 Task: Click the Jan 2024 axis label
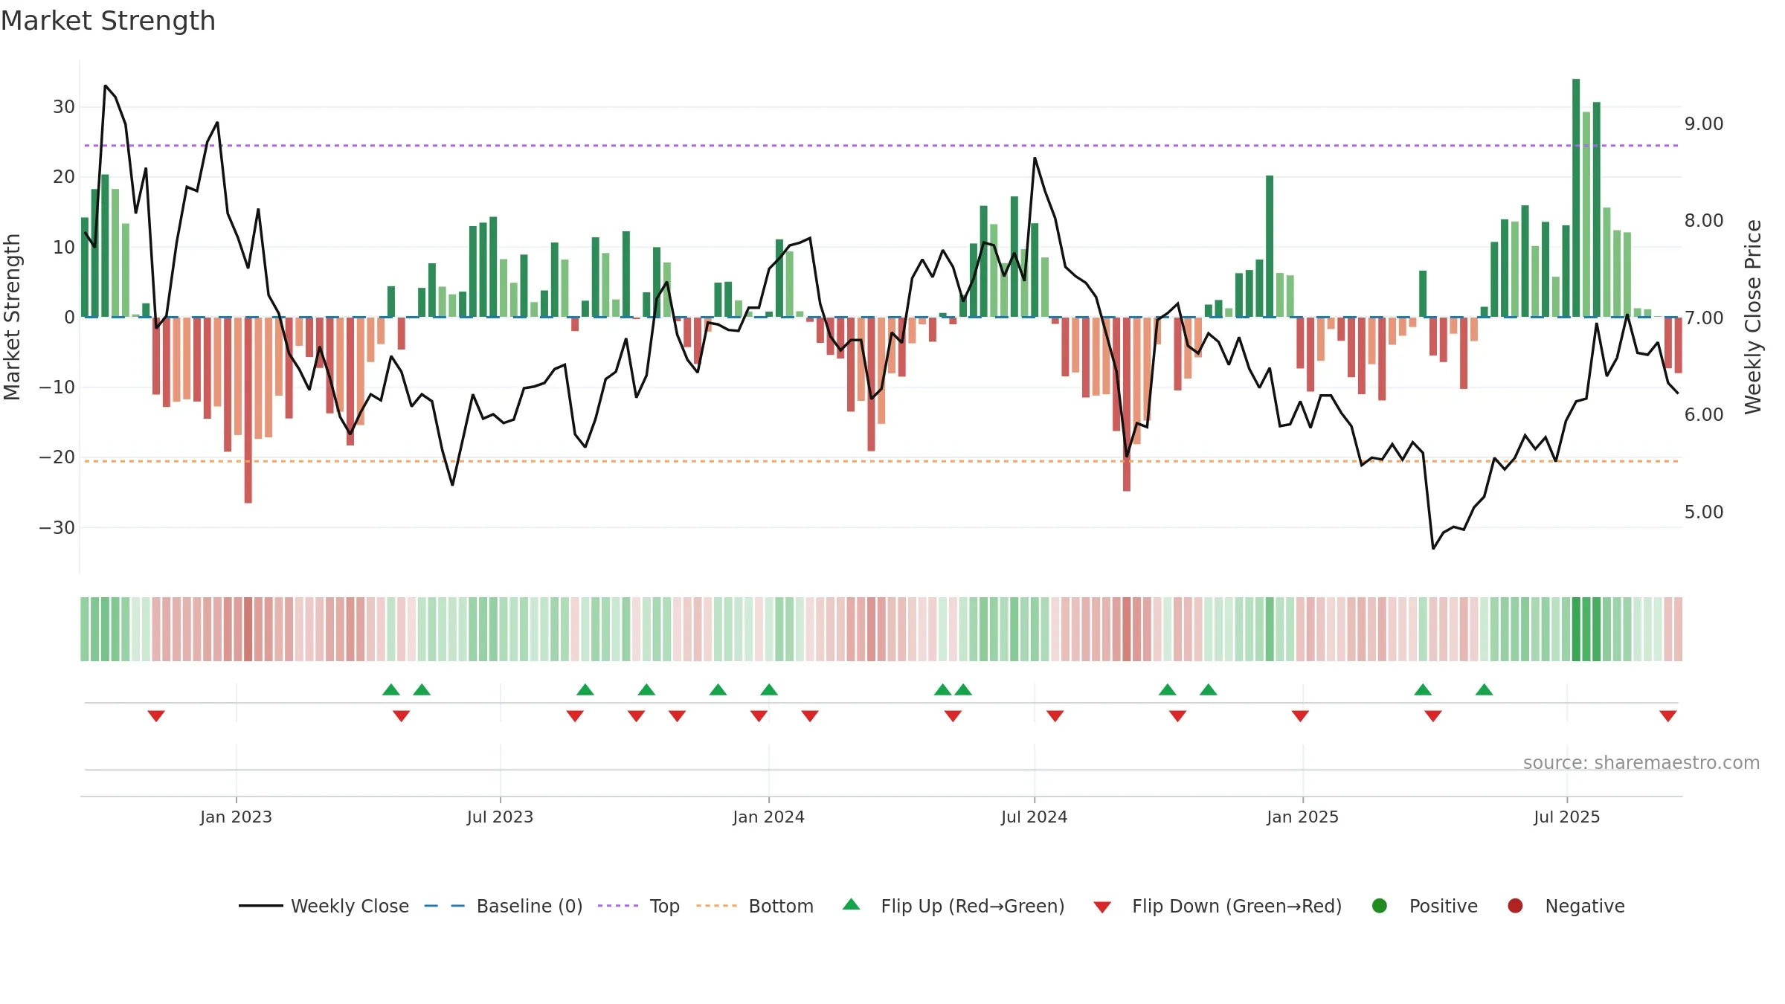click(768, 817)
